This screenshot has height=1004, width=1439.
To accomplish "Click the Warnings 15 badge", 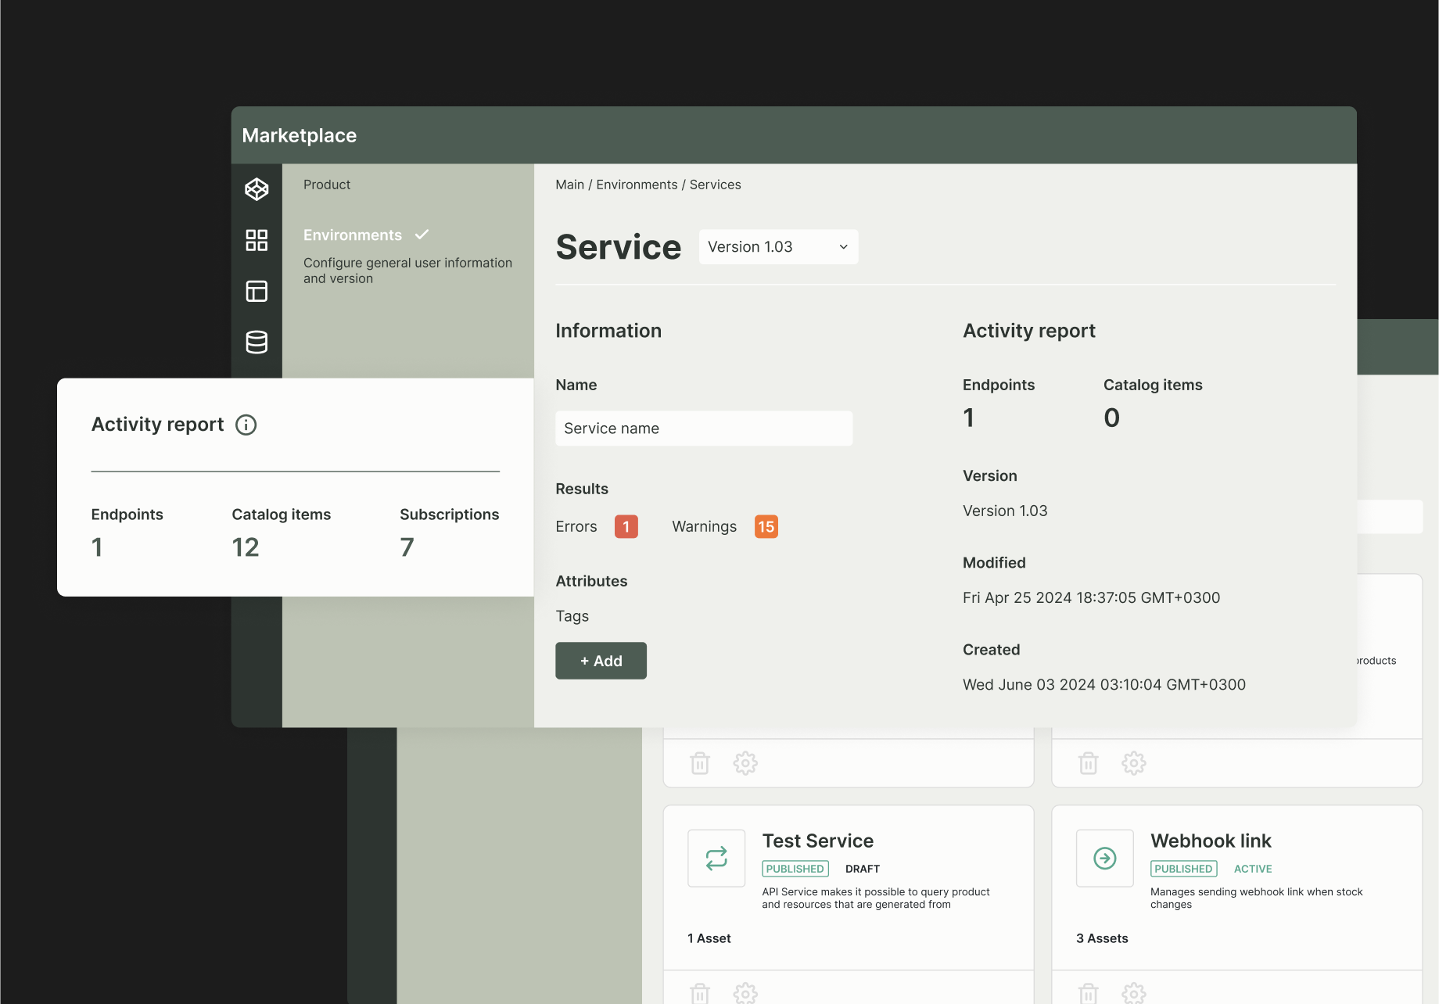I will point(766,526).
